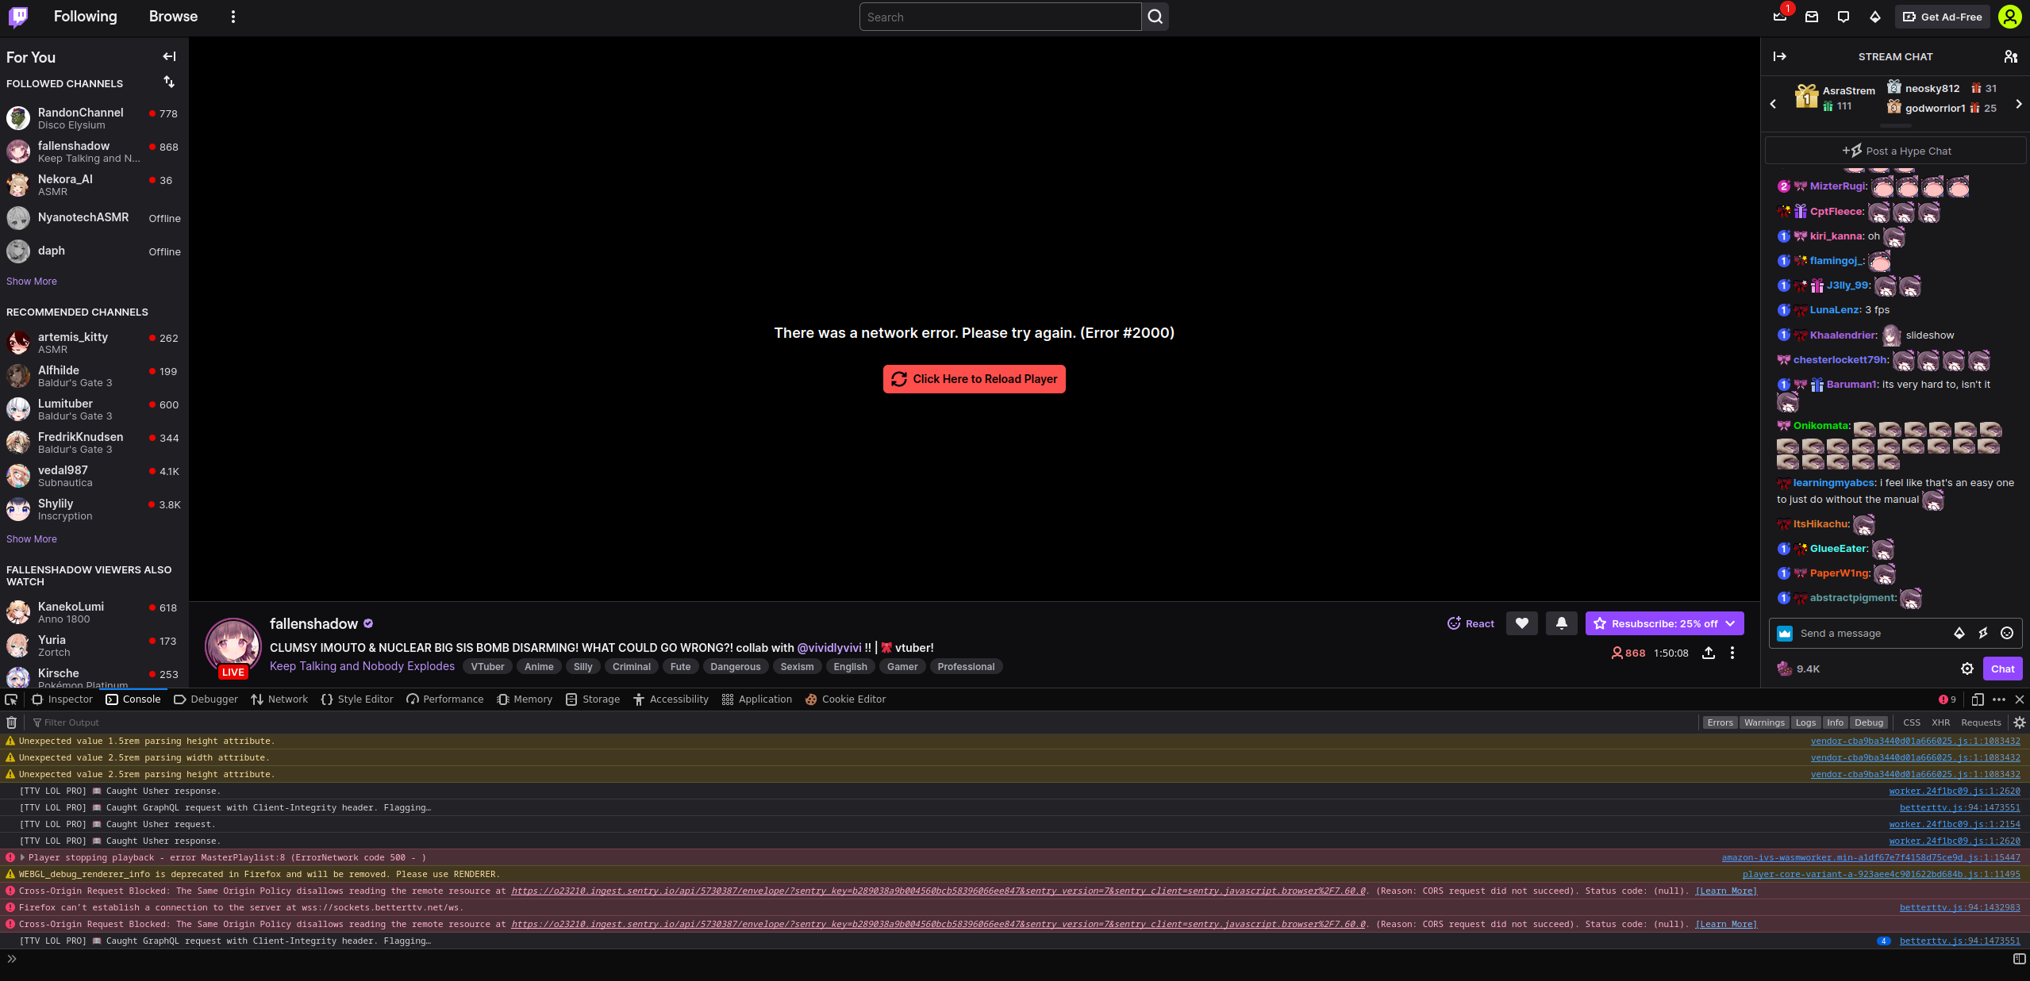Advance the gifter leaderboard with right chevron

[x=2018, y=103]
